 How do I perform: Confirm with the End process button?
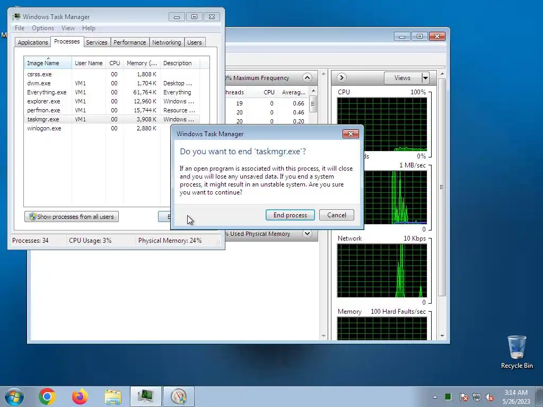[x=290, y=215]
